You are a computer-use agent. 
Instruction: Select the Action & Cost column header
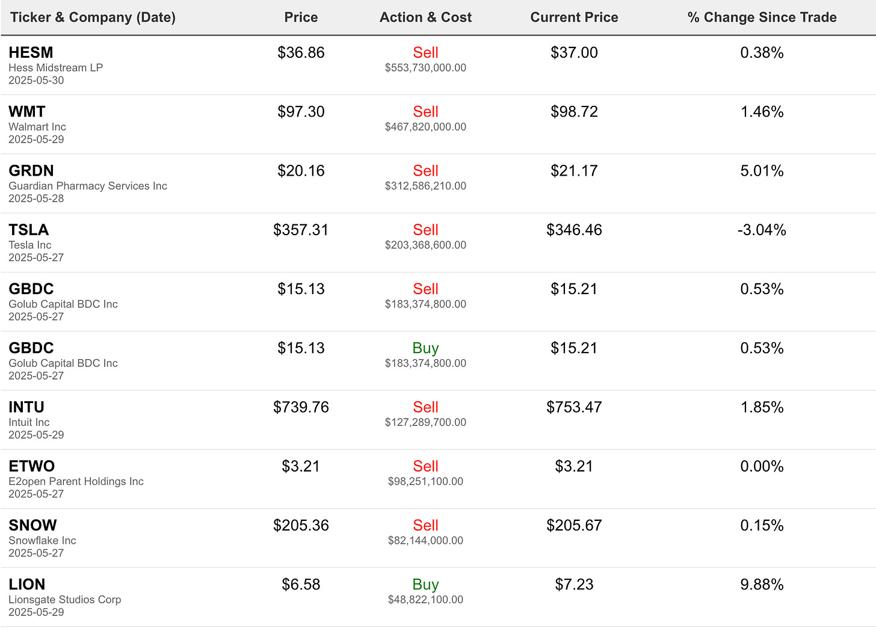[x=425, y=17]
